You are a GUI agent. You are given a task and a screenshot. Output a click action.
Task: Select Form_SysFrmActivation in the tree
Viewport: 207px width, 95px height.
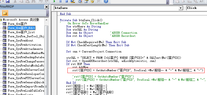click(25, 45)
